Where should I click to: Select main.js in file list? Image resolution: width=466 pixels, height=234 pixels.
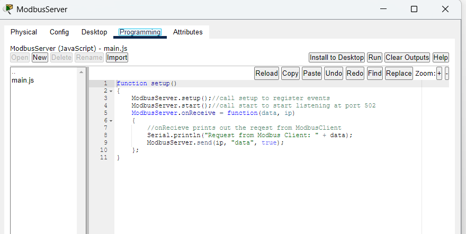click(23, 80)
